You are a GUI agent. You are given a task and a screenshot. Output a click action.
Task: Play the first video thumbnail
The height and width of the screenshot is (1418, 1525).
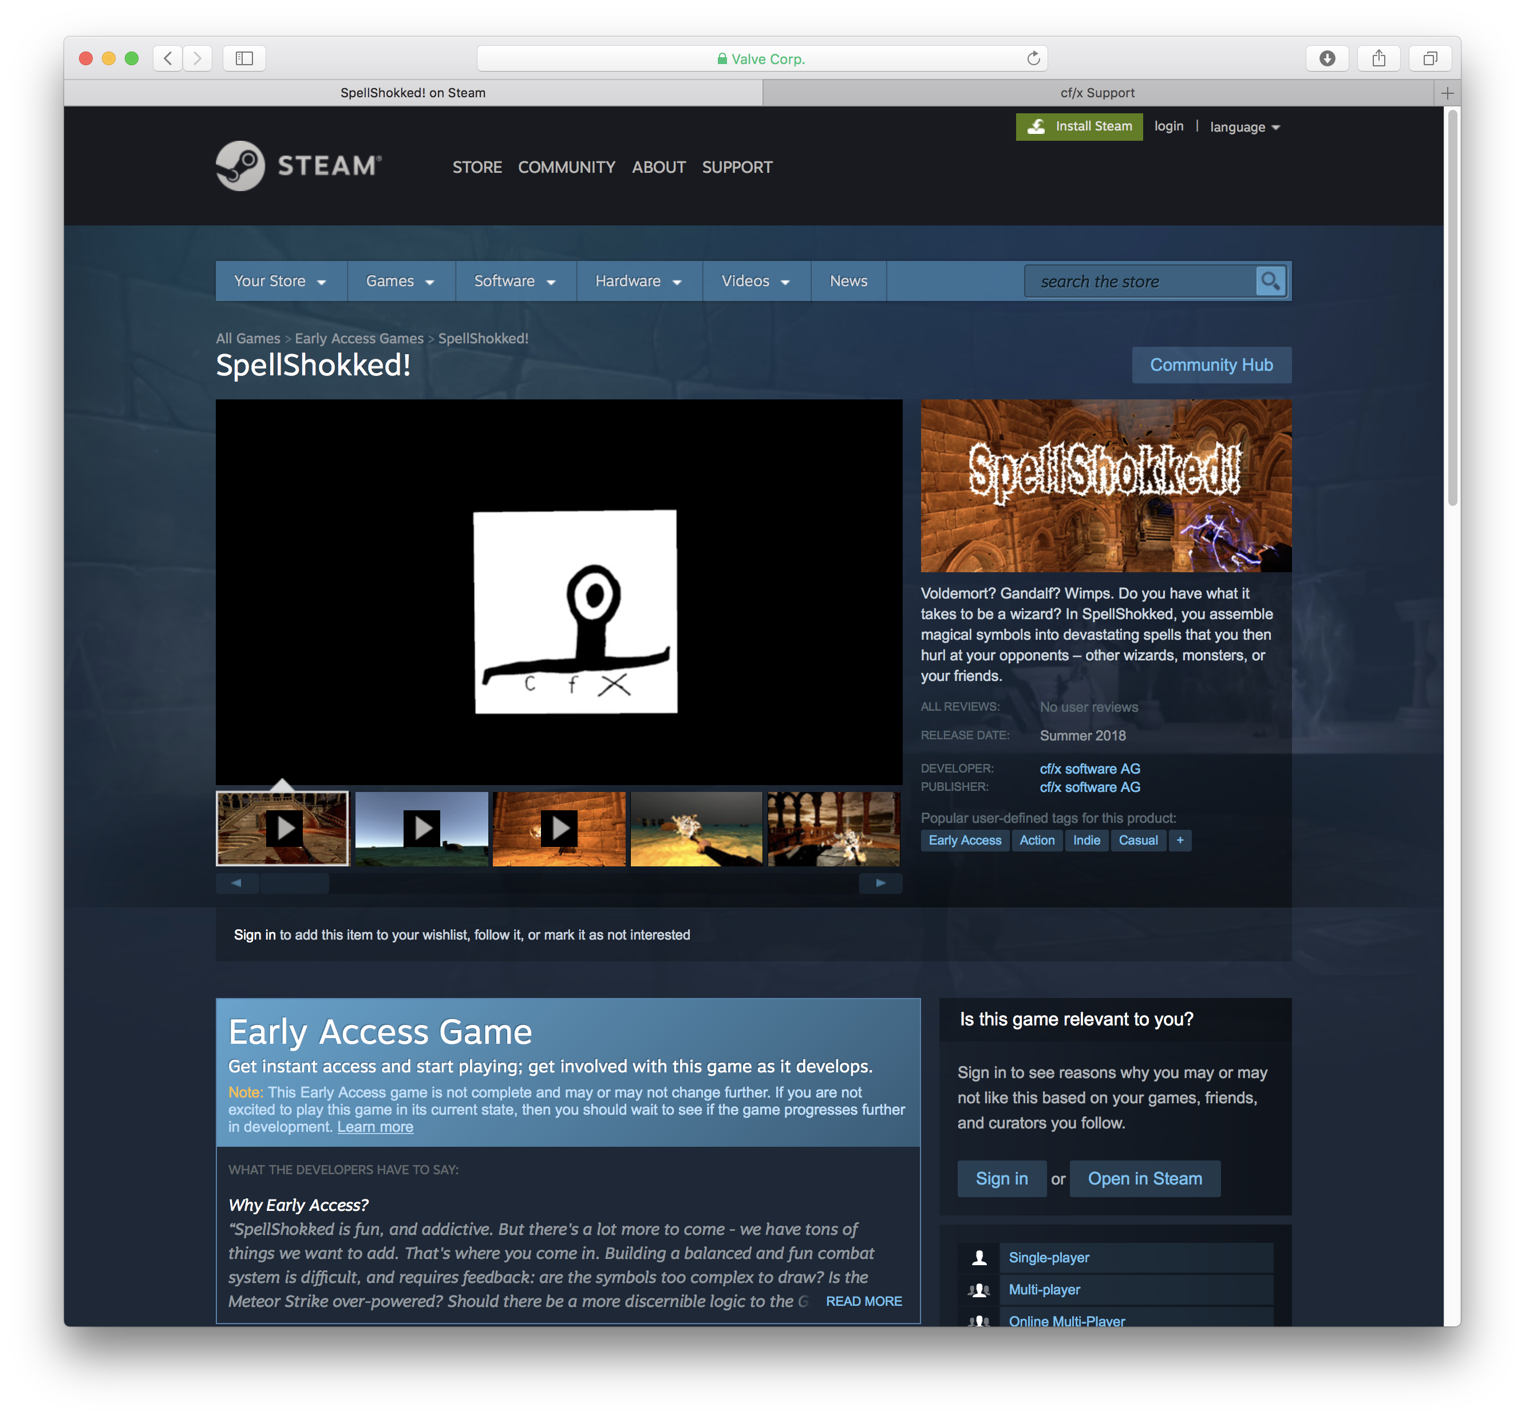click(x=282, y=828)
